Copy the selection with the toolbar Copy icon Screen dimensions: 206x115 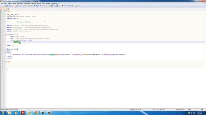(x=23, y=6)
